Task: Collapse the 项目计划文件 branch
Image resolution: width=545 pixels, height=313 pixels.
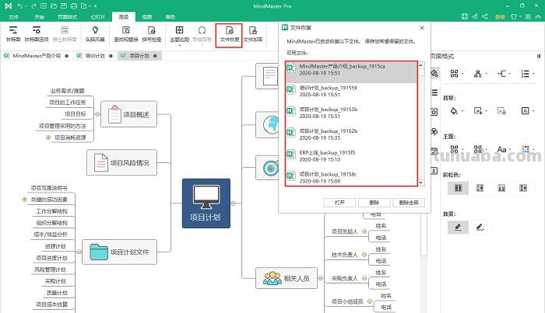Action: pos(79,252)
